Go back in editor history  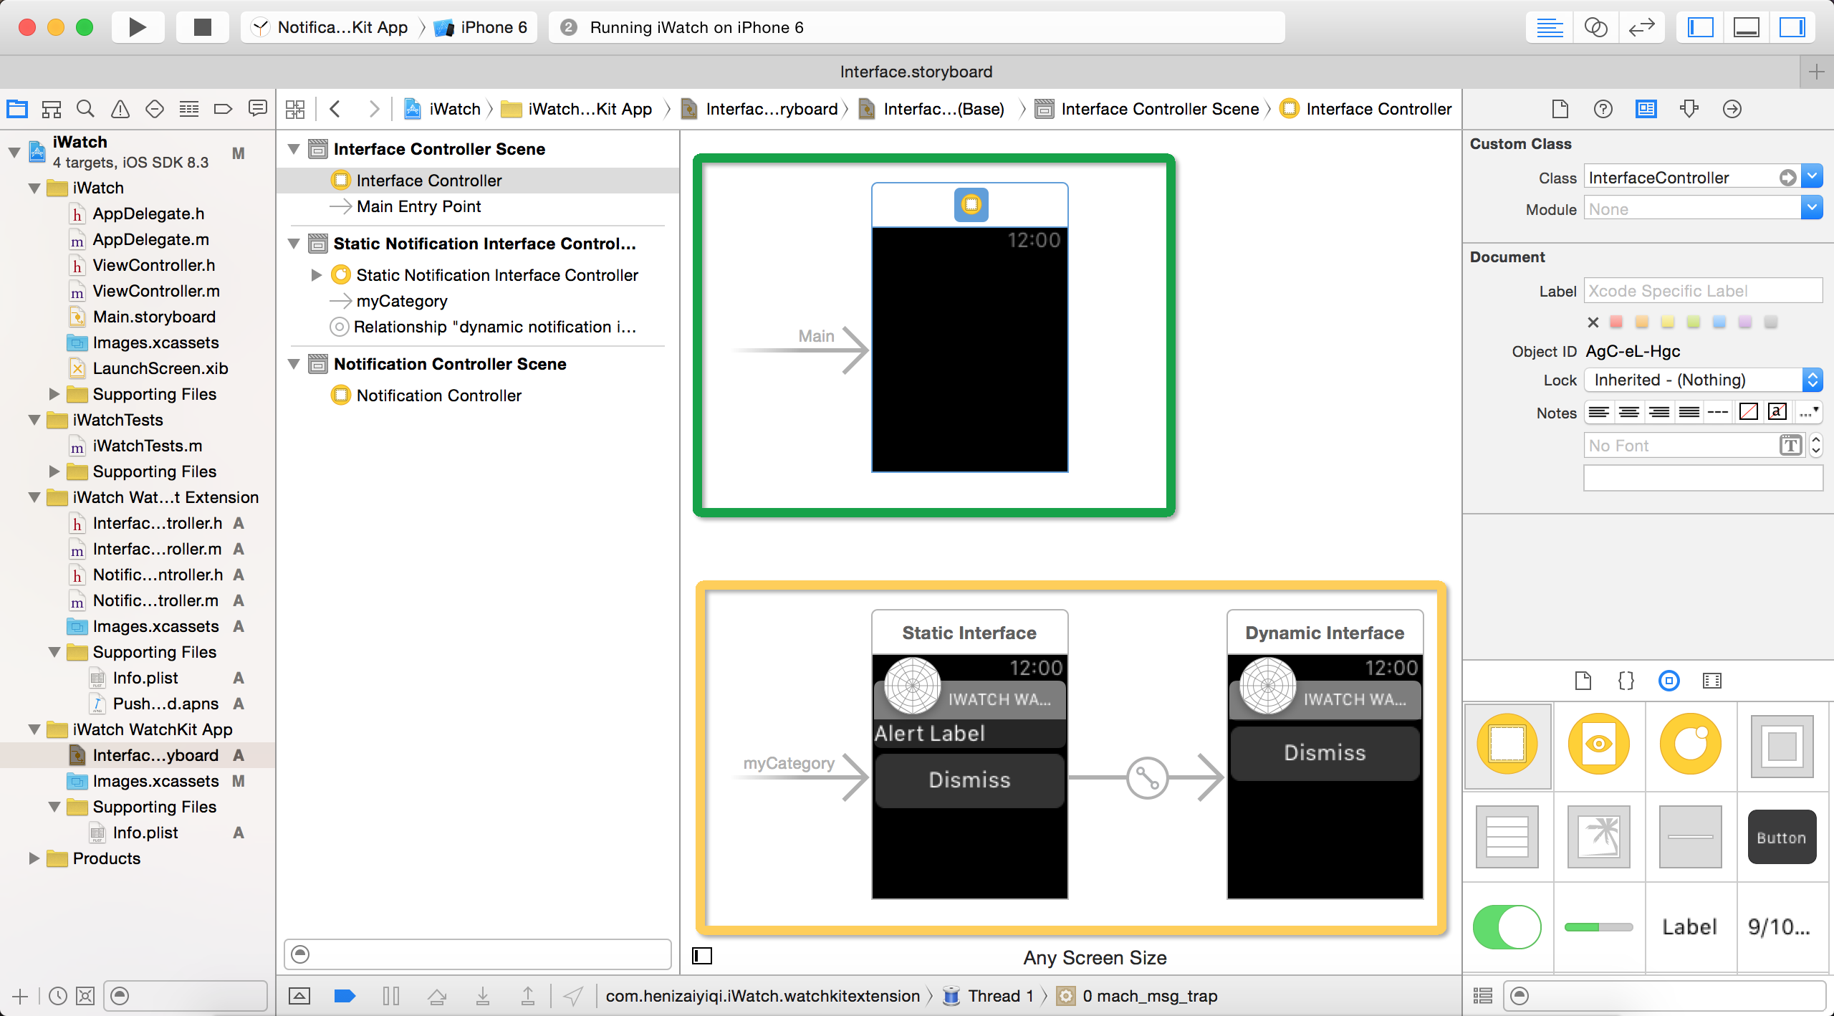335,109
